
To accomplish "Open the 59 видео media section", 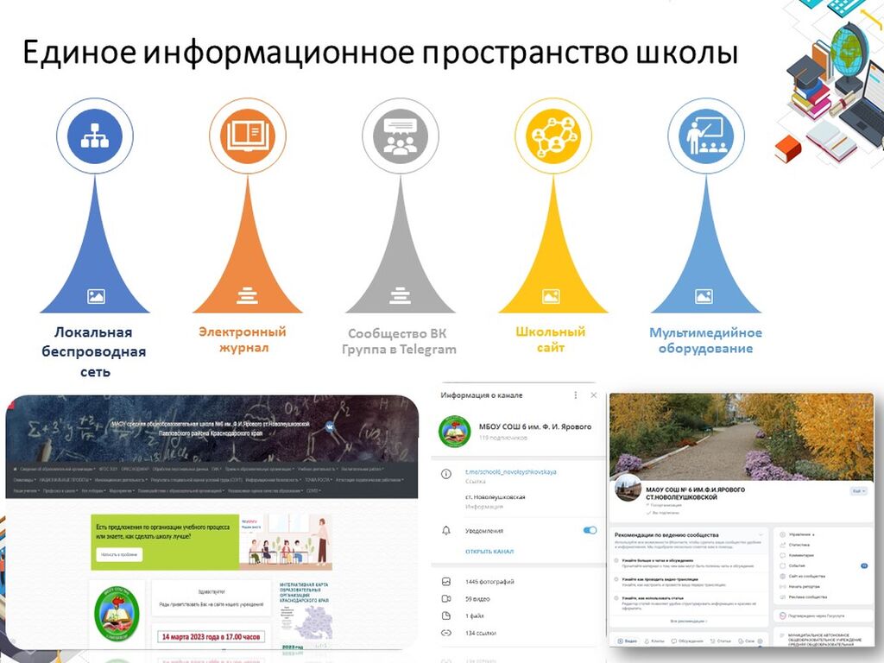I will point(478,598).
